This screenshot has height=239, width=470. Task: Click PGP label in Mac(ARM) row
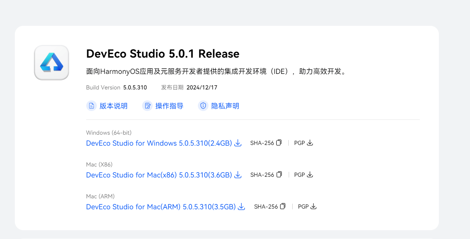(304, 207)
